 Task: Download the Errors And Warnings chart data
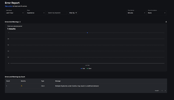(166, 22)
